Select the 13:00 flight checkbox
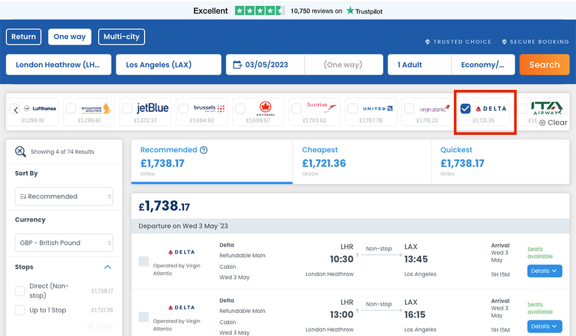Screen dimensions: 576x336 pyautogui.click(x=143, y=317)
